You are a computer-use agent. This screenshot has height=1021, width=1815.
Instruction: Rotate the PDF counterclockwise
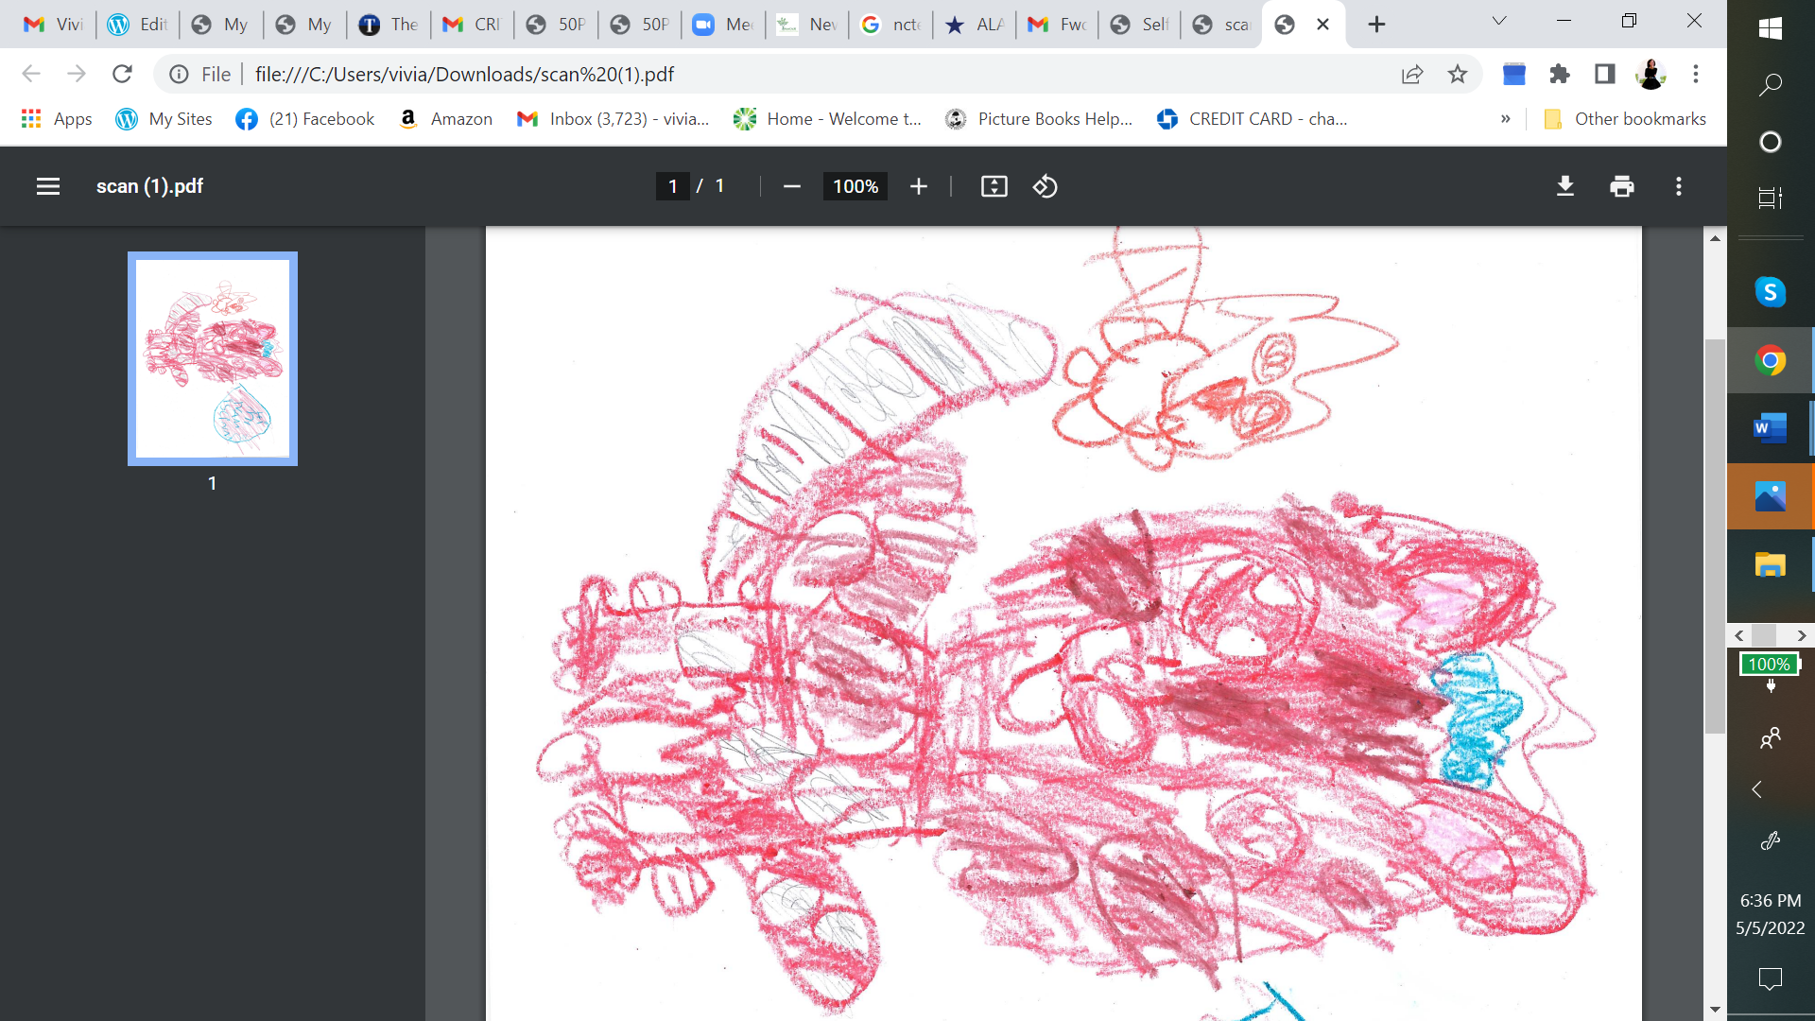1045,186
